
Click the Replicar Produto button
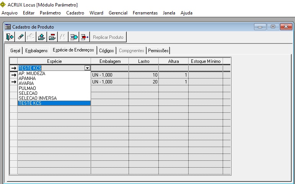[108, 37]
